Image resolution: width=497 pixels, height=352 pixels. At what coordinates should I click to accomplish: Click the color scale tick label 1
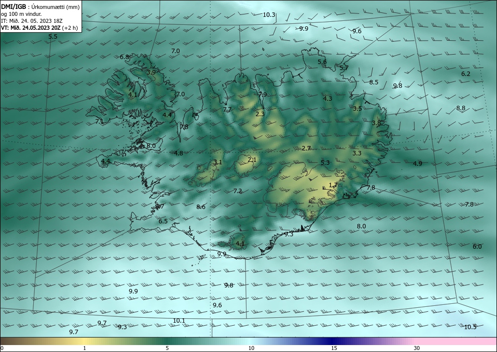pos(84,349)
